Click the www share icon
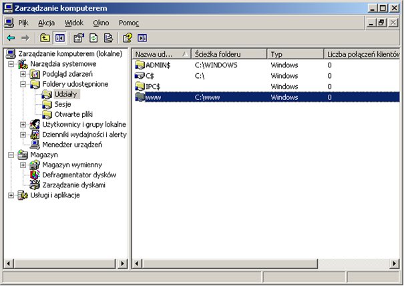Viewport: 404px width, 286px height. (x=140, y=97)
